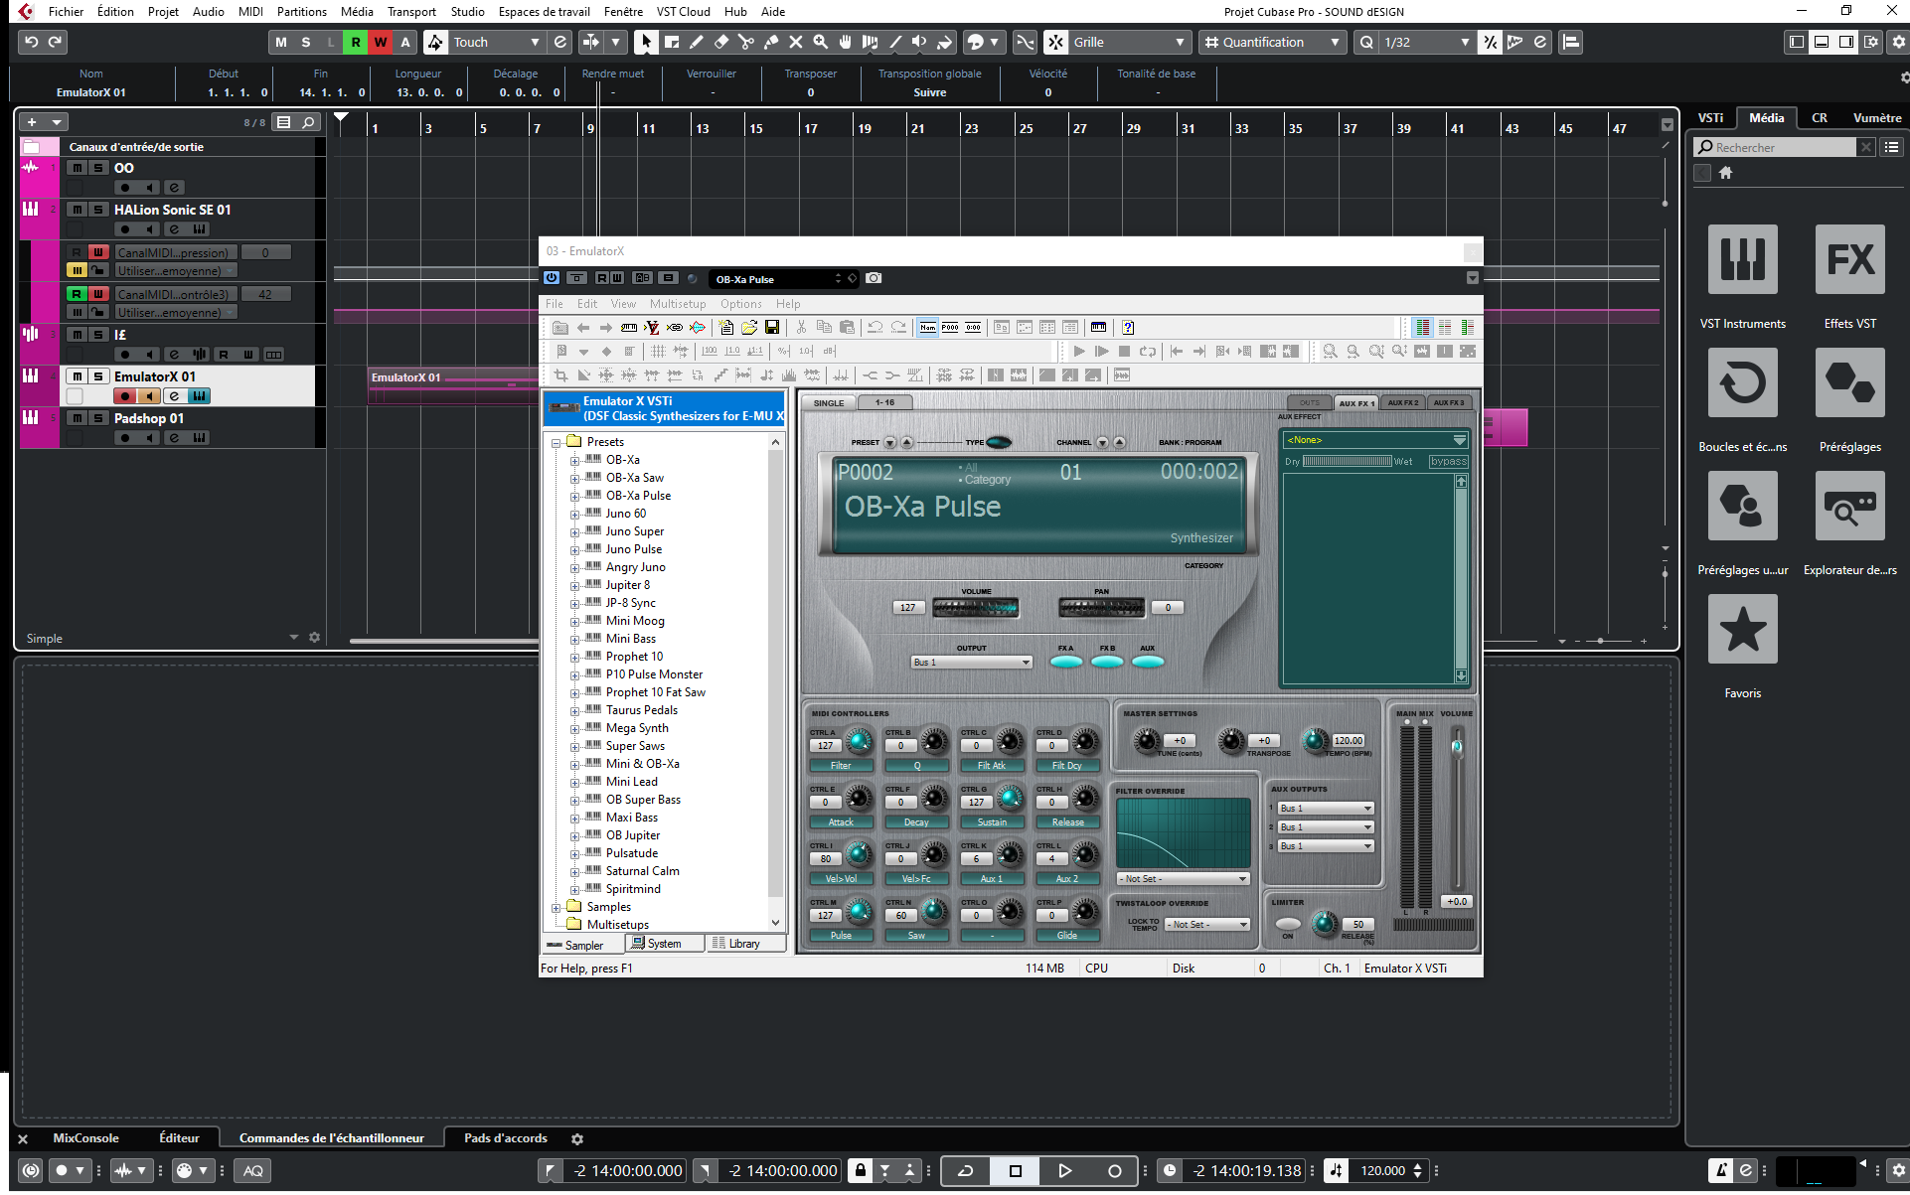Image resolution: width=1910 pixels, height=1195 pixels.
Task: Click the Library button in EmulatorX
Action: (x=743, y=943)
